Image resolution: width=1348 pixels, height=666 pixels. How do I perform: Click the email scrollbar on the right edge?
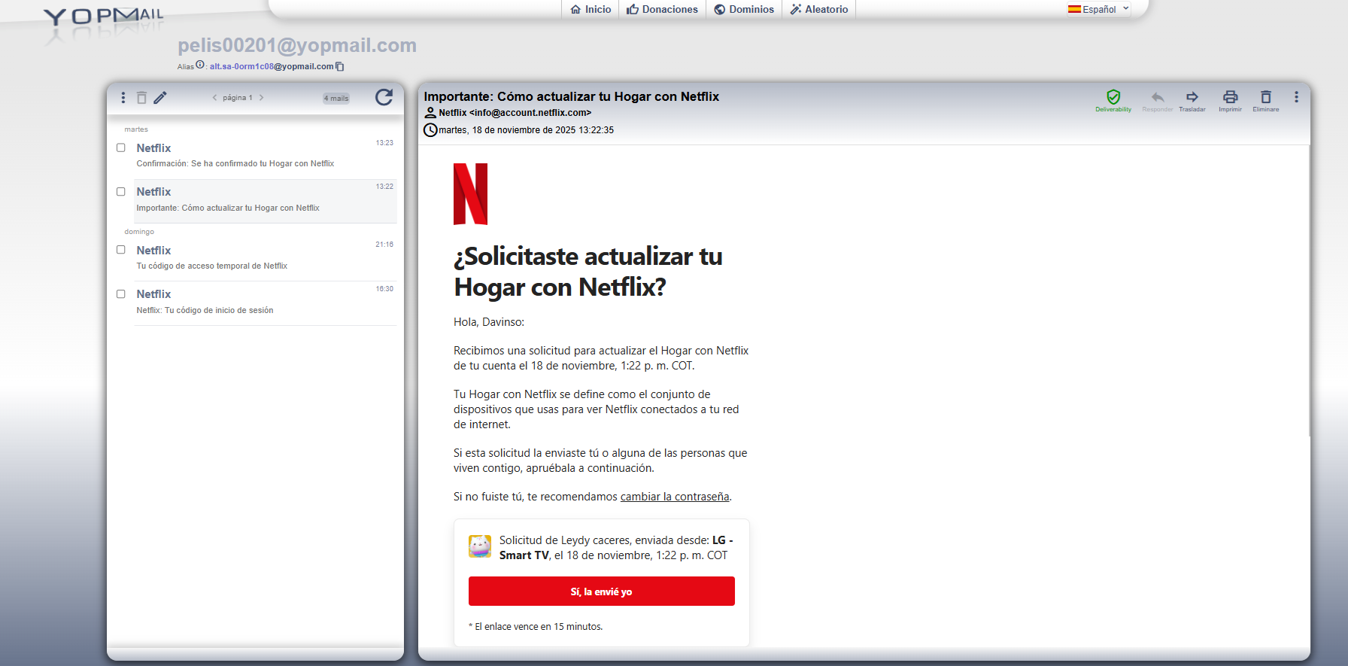click(x=1309, y=290)
